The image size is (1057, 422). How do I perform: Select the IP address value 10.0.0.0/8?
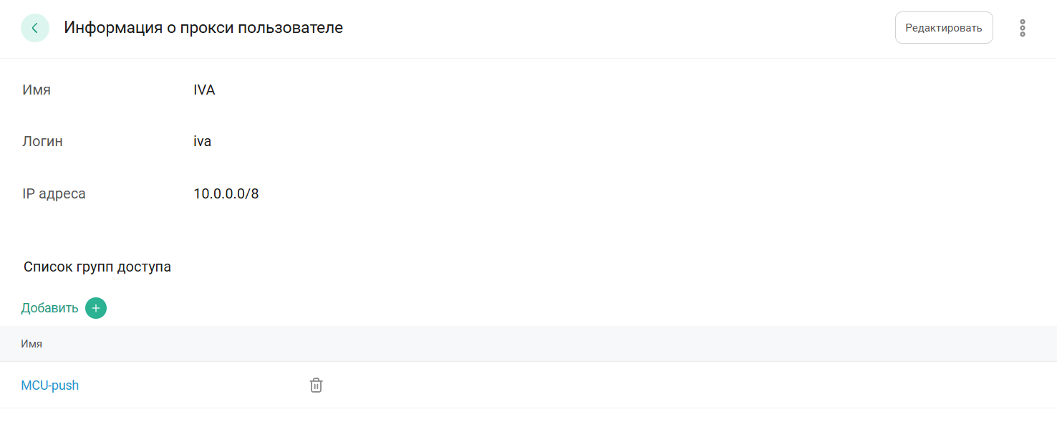tap(226, 193)
